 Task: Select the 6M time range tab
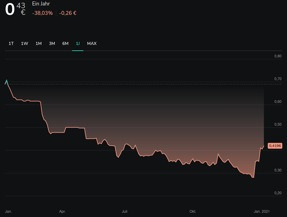tap(65, 43)
